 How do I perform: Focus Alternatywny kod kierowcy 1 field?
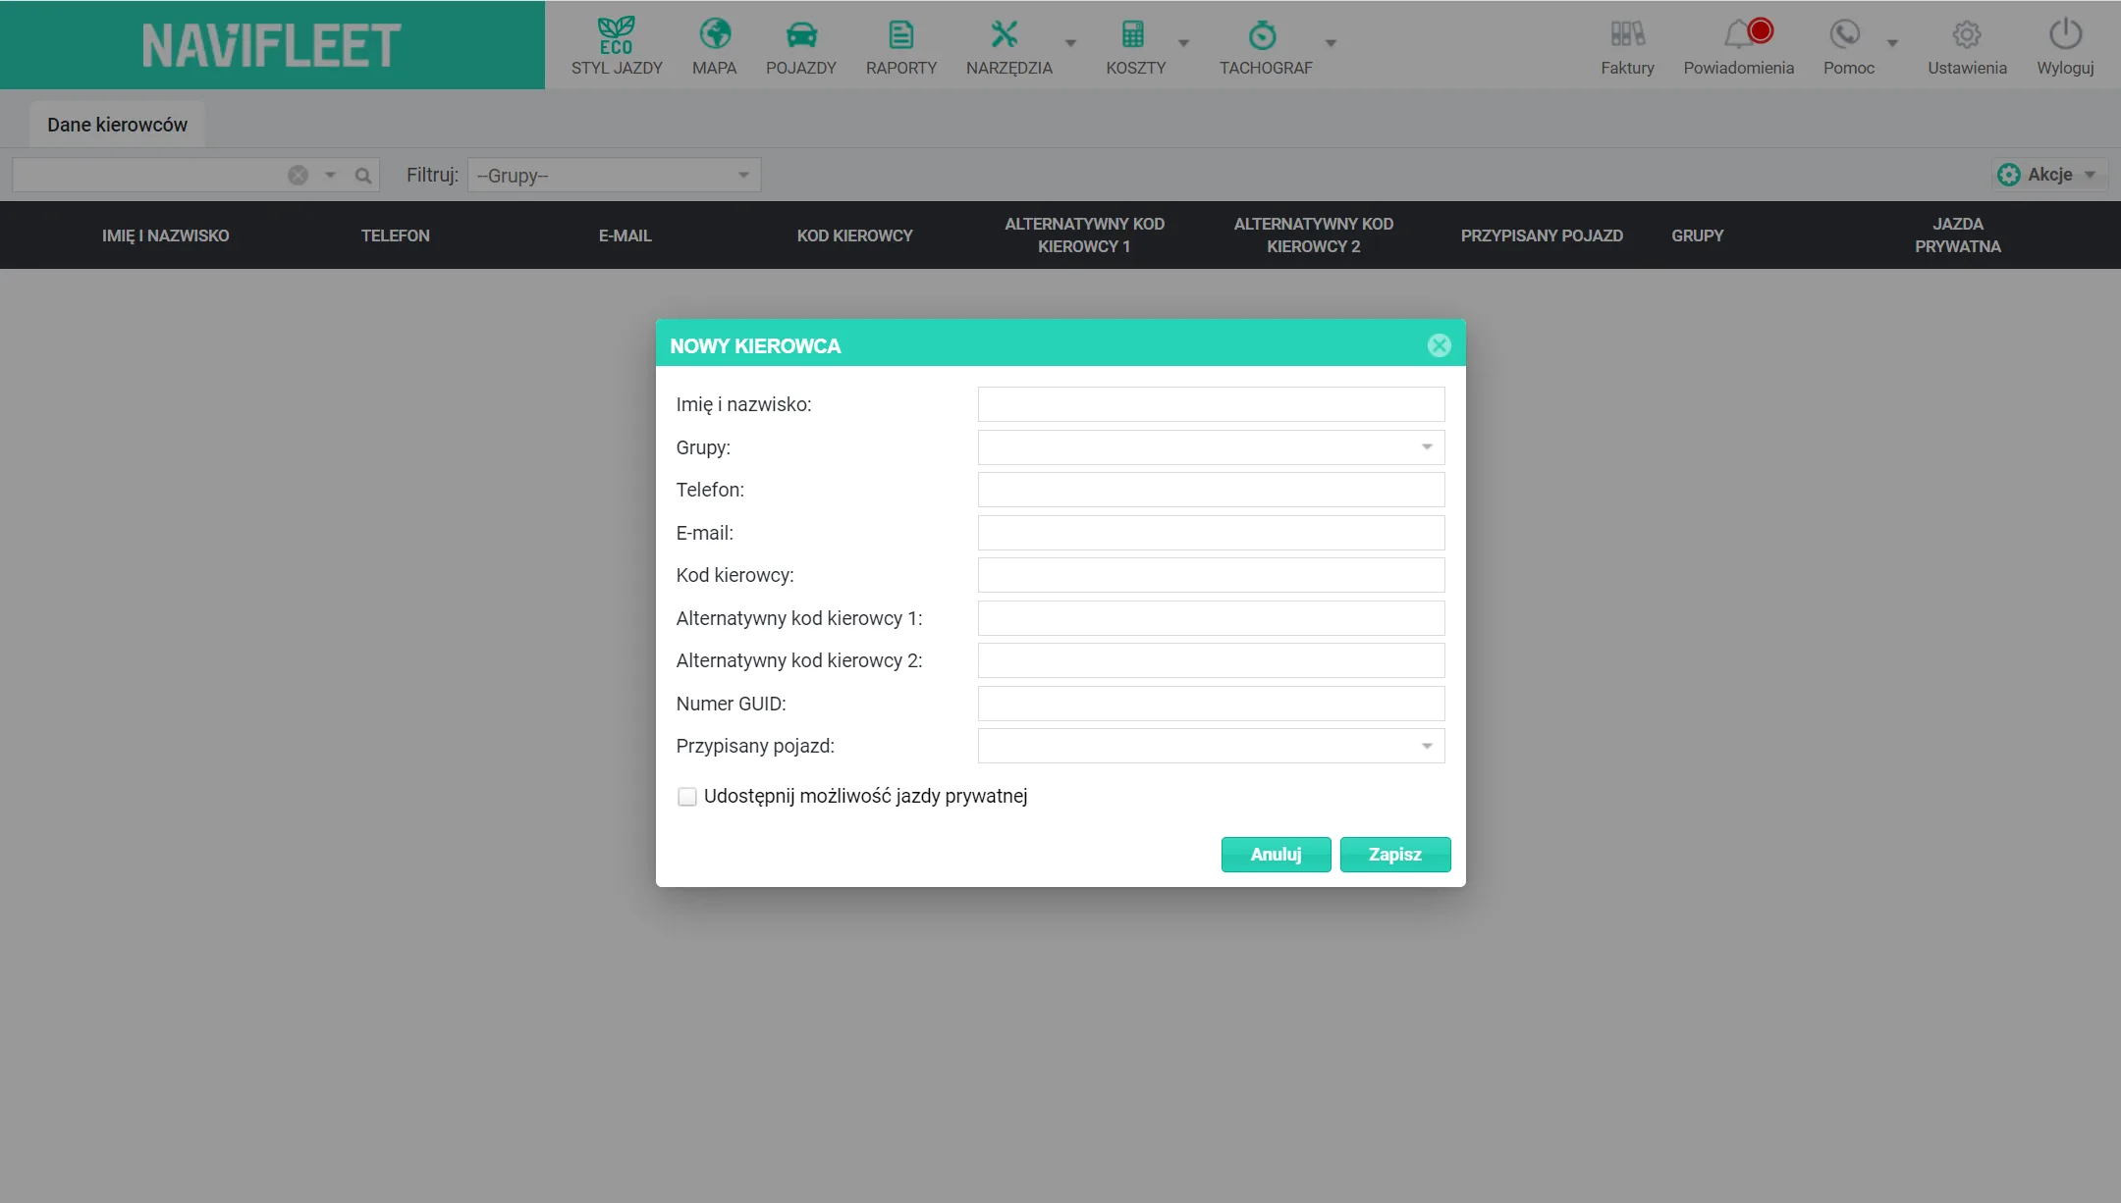coord(1211,618)
